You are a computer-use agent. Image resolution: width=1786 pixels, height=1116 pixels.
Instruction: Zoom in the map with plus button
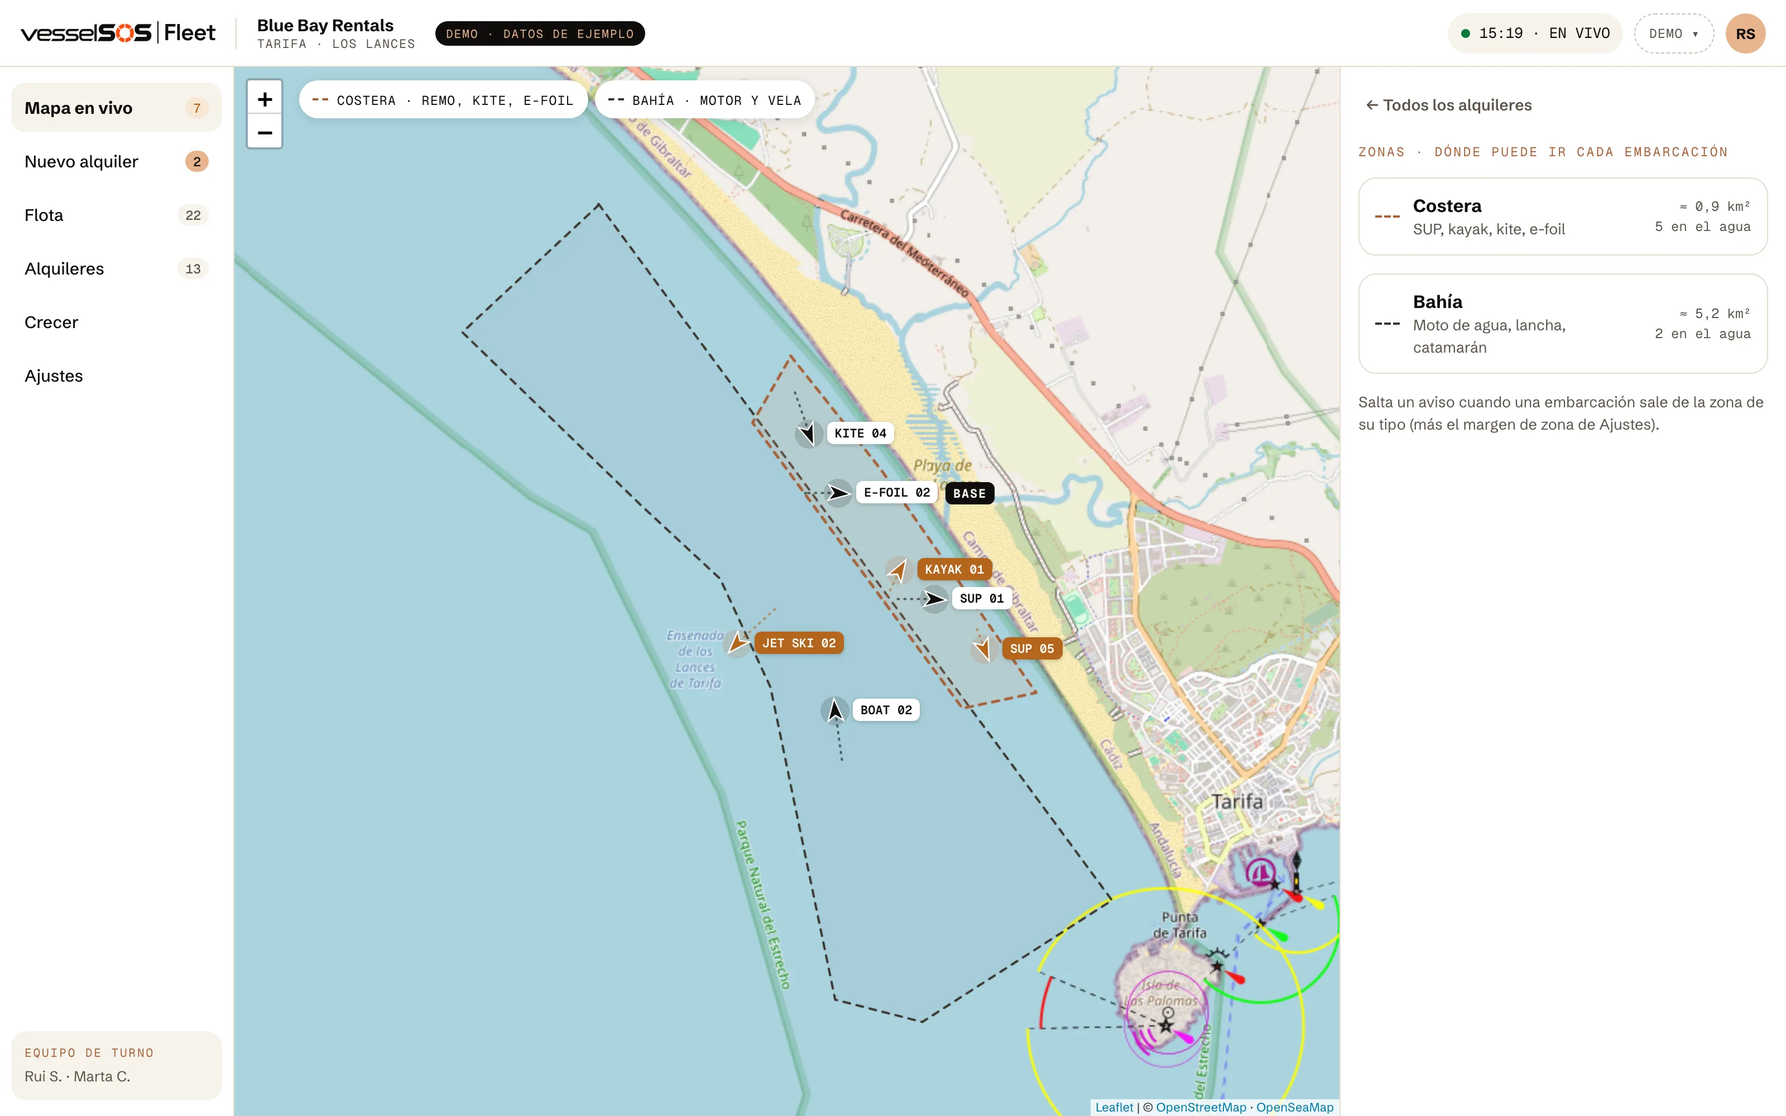tap(264, 99)
